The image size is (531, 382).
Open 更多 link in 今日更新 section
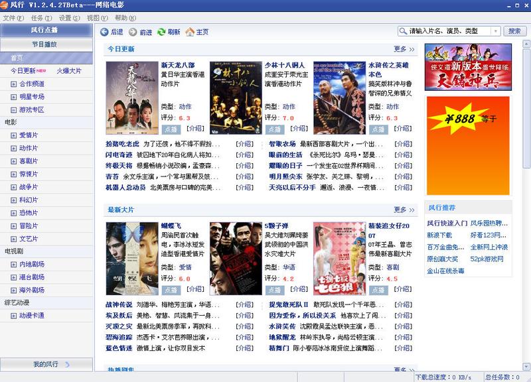click(x=404, y=49)
